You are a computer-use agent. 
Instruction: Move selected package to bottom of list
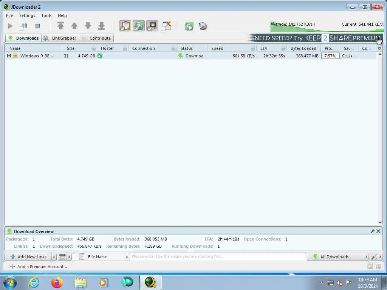(101, 26)
